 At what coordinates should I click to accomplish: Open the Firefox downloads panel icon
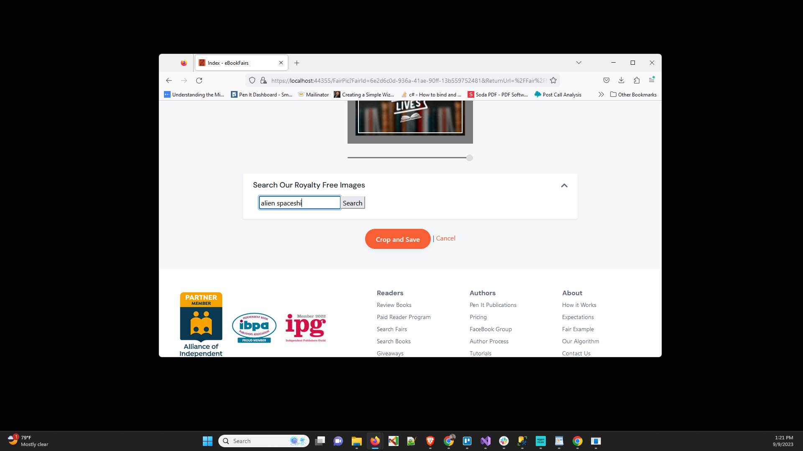tap(621, 80)
